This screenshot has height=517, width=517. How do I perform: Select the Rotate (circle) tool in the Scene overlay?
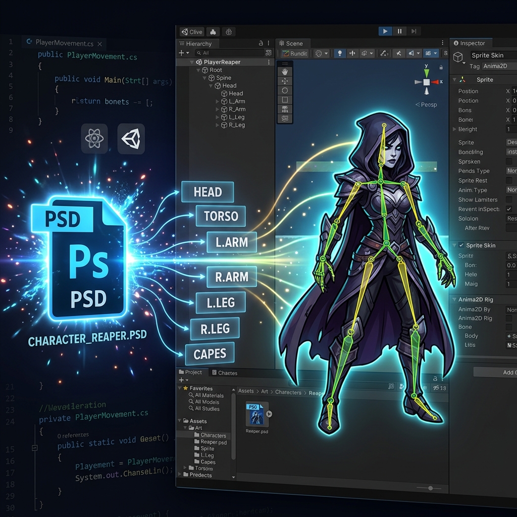[285, 90]
